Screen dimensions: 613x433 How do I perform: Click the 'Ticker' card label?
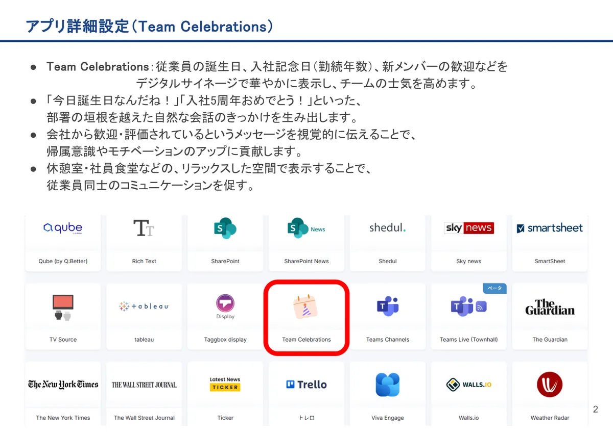tap(225, 418)
